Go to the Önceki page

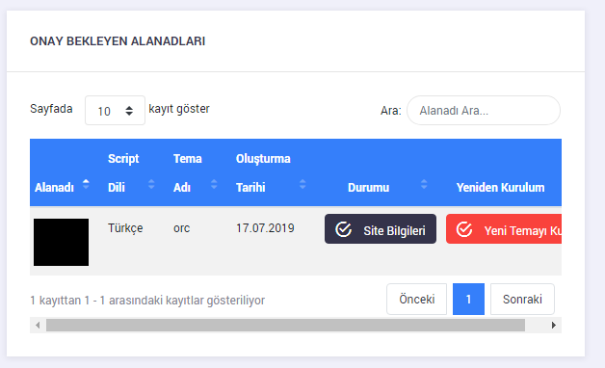pyautogui.click(x=417, y=300)
